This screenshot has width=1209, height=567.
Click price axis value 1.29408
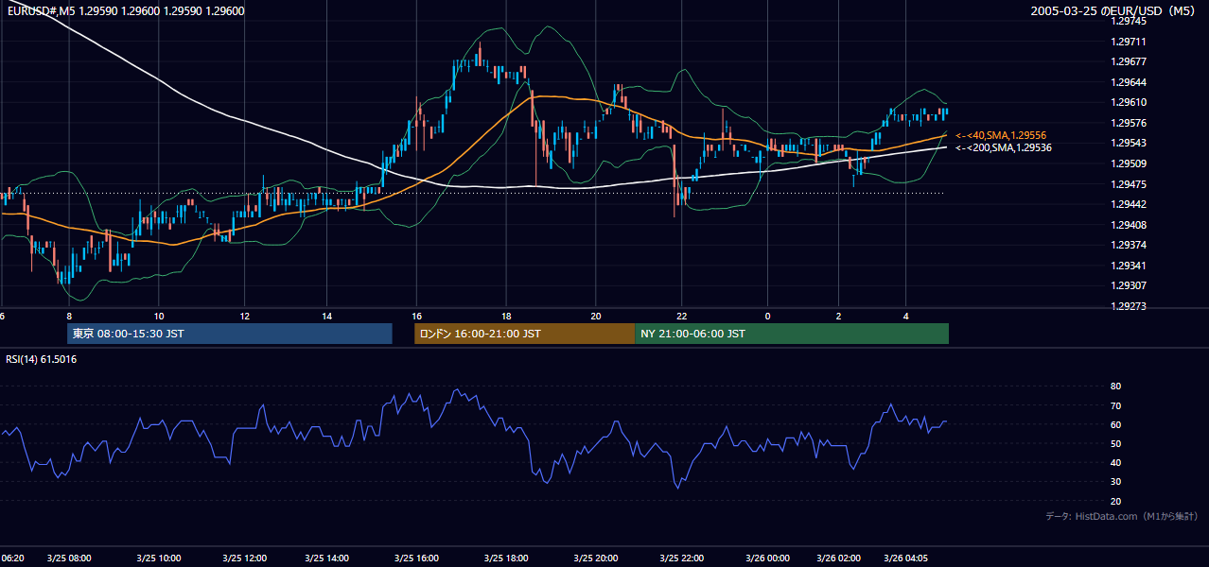(x=1128, y=225)
